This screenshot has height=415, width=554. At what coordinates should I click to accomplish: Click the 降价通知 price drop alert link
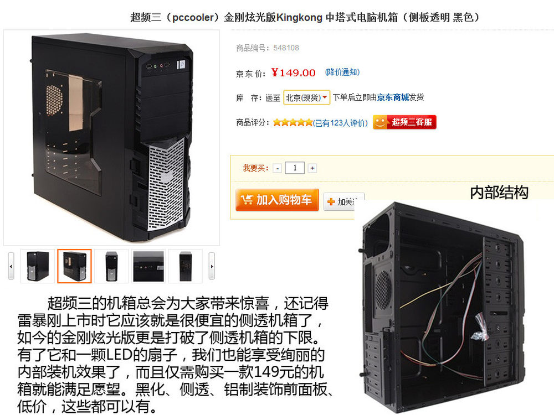point(342,72)
